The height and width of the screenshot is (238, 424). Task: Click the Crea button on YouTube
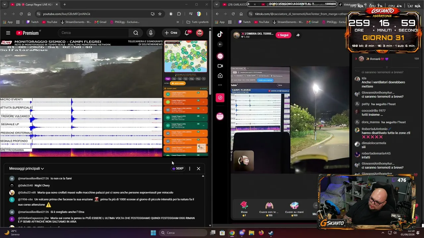[171, 33]
